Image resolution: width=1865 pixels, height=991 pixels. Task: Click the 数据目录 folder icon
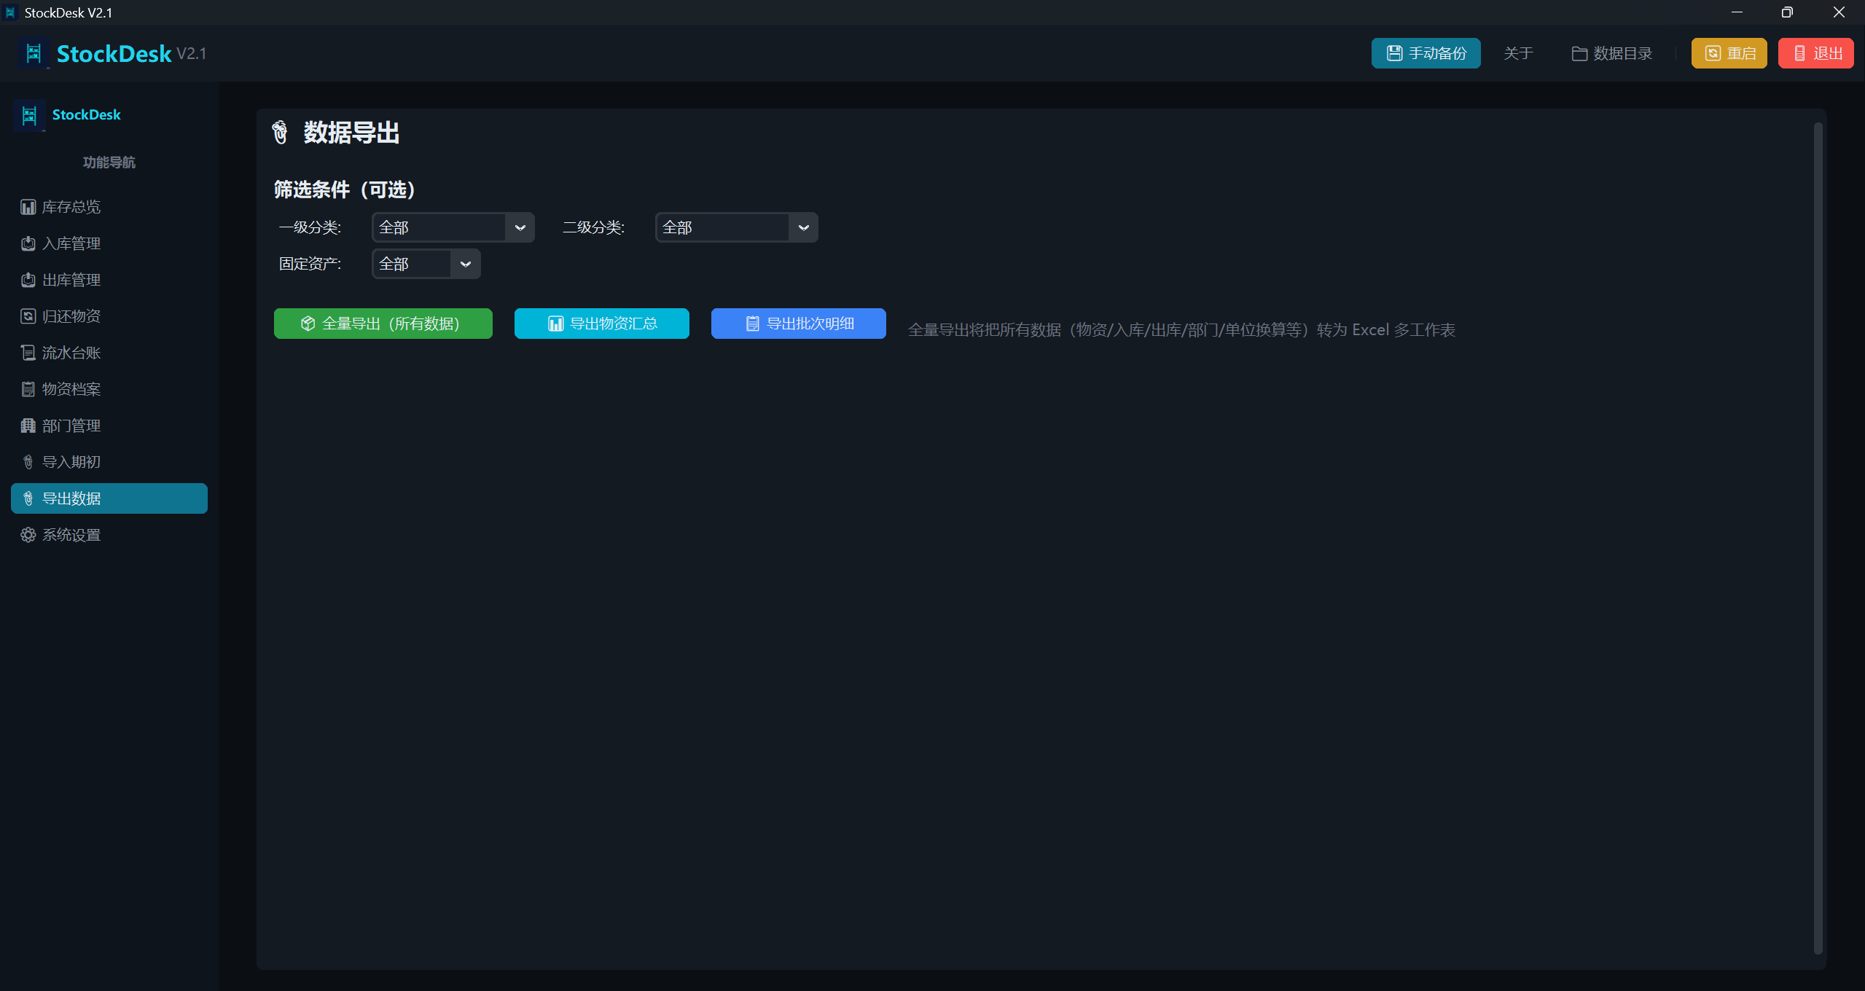(1579, 53)
